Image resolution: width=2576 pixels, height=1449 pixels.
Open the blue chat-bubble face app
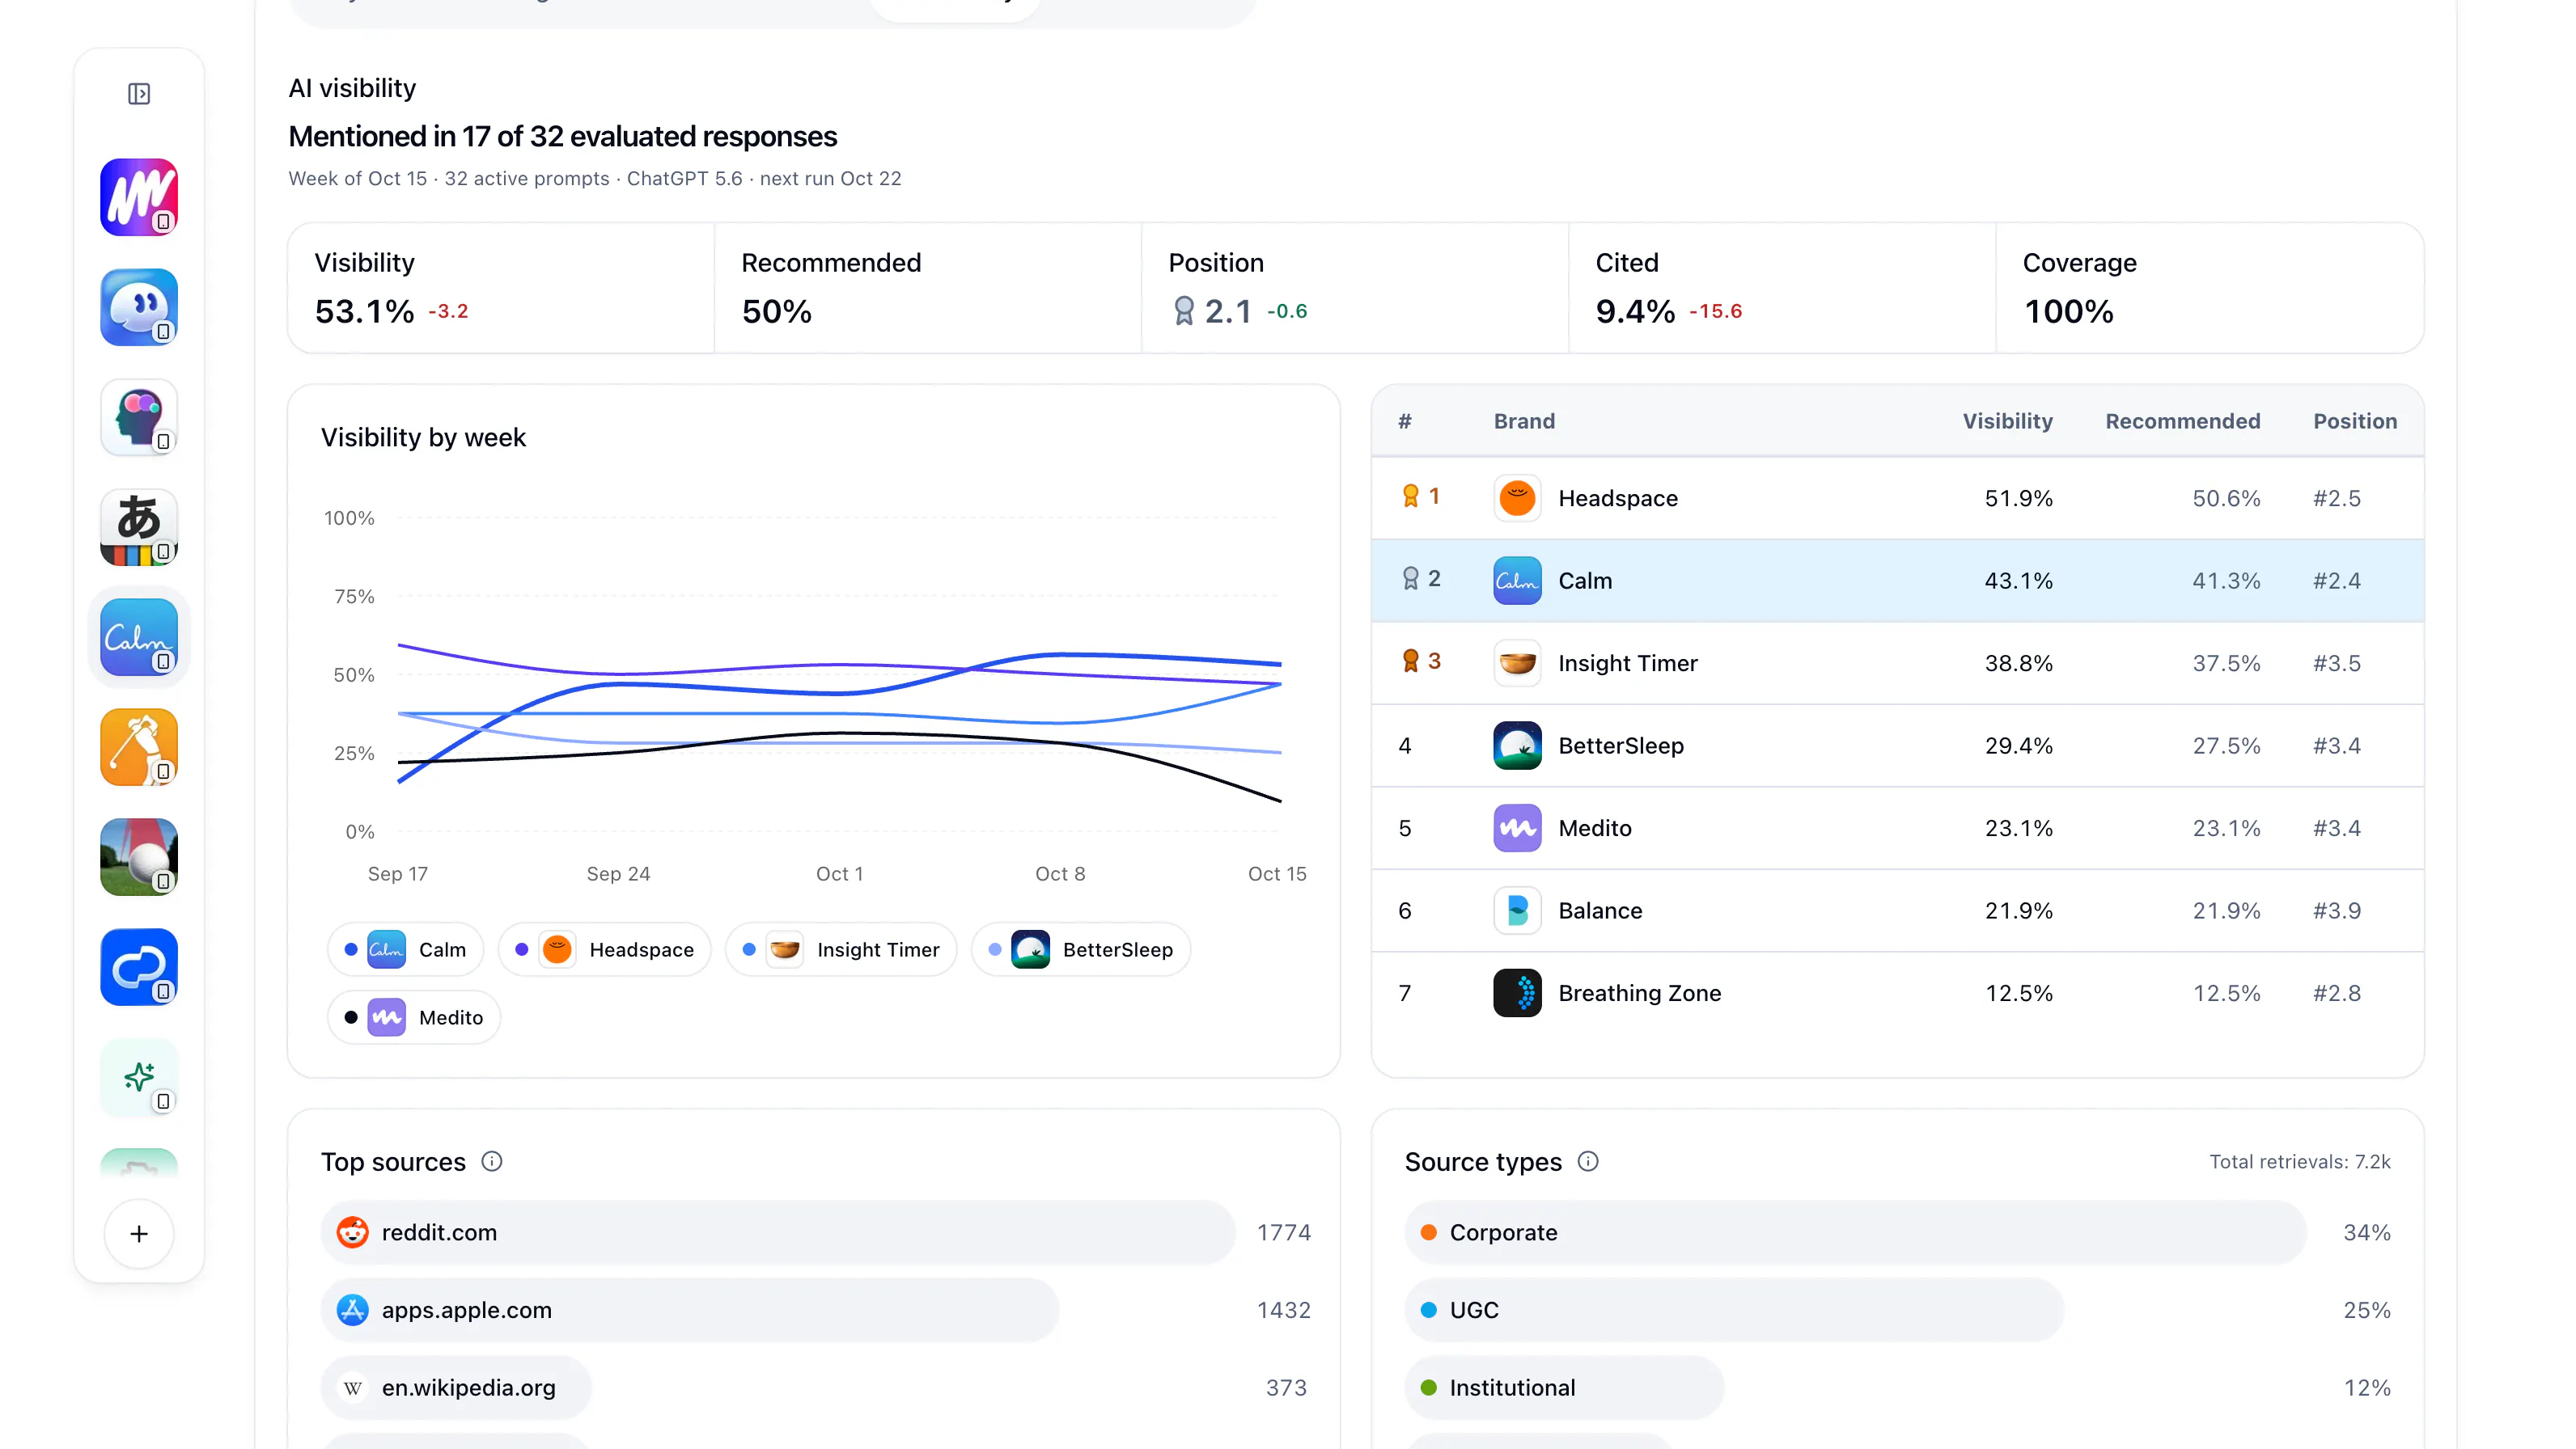139,306
